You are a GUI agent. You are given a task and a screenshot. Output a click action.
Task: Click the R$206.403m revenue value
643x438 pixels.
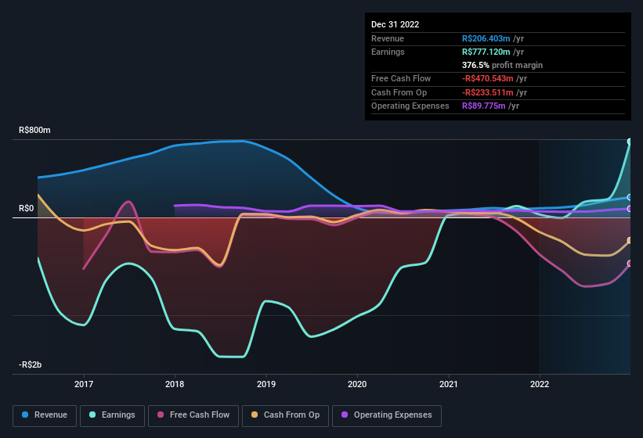pyautogui.click(x=486, y=38)
